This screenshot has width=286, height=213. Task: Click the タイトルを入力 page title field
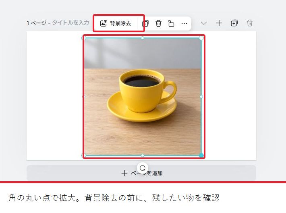coord(70,23)
